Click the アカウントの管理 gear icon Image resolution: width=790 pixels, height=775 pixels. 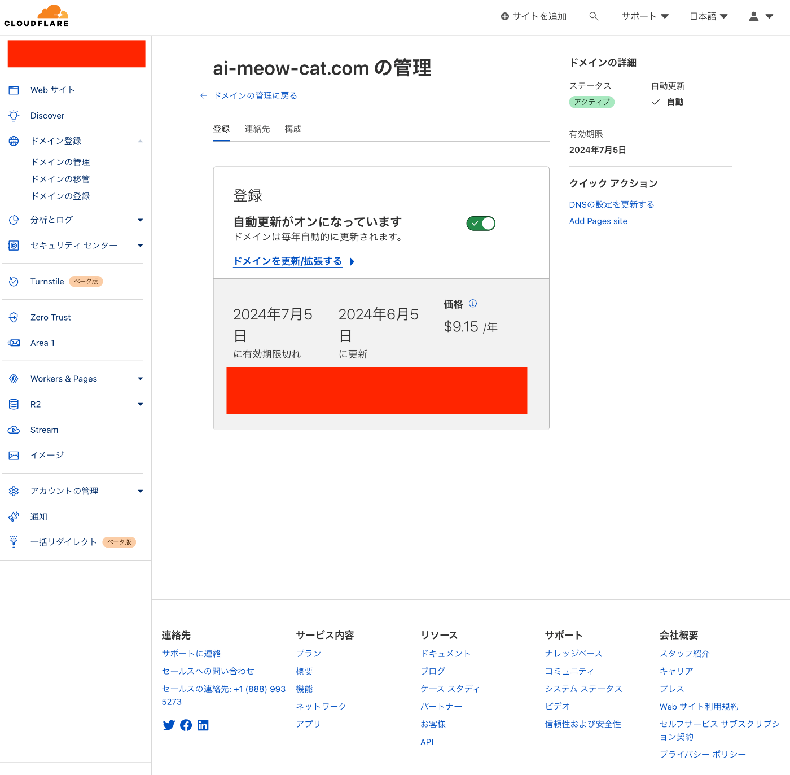(14, 491)
